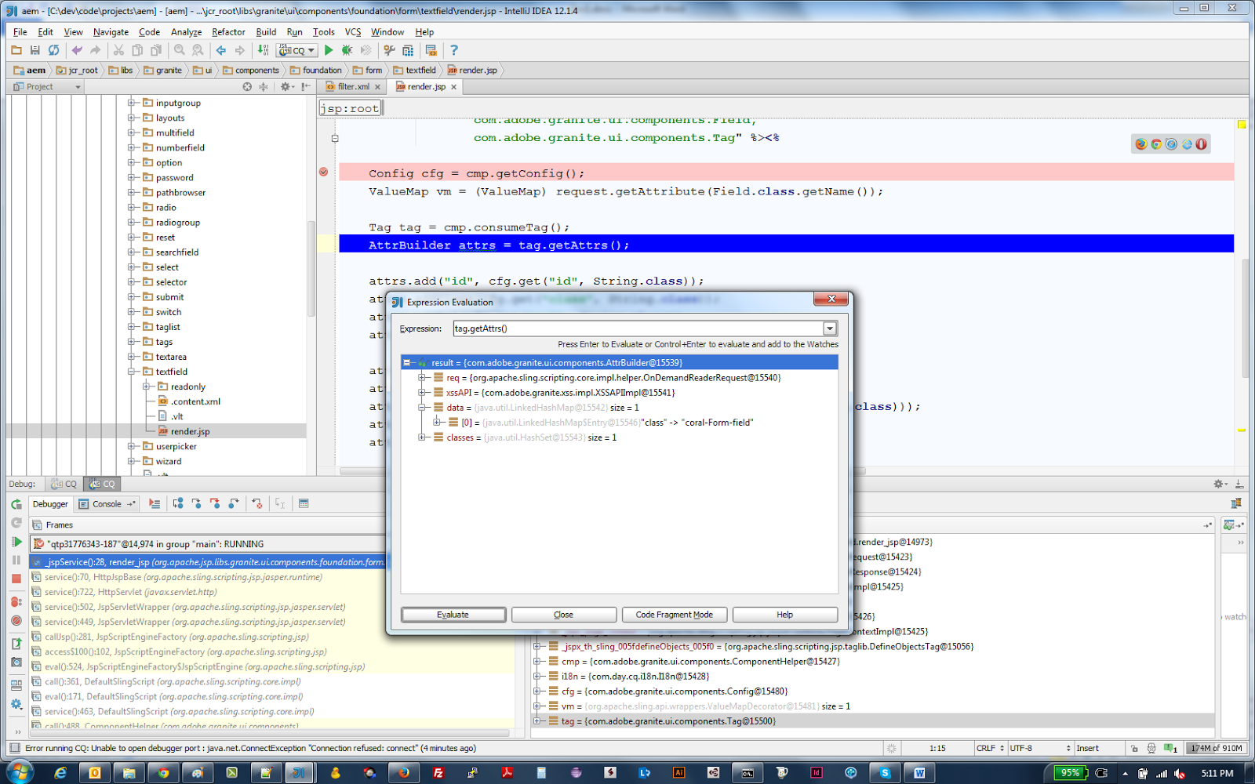Image resolution: width=1255 pixels, height=784 pixels.
Task: Resume program with green debug arrow
Action: click(x=16, y=542)
